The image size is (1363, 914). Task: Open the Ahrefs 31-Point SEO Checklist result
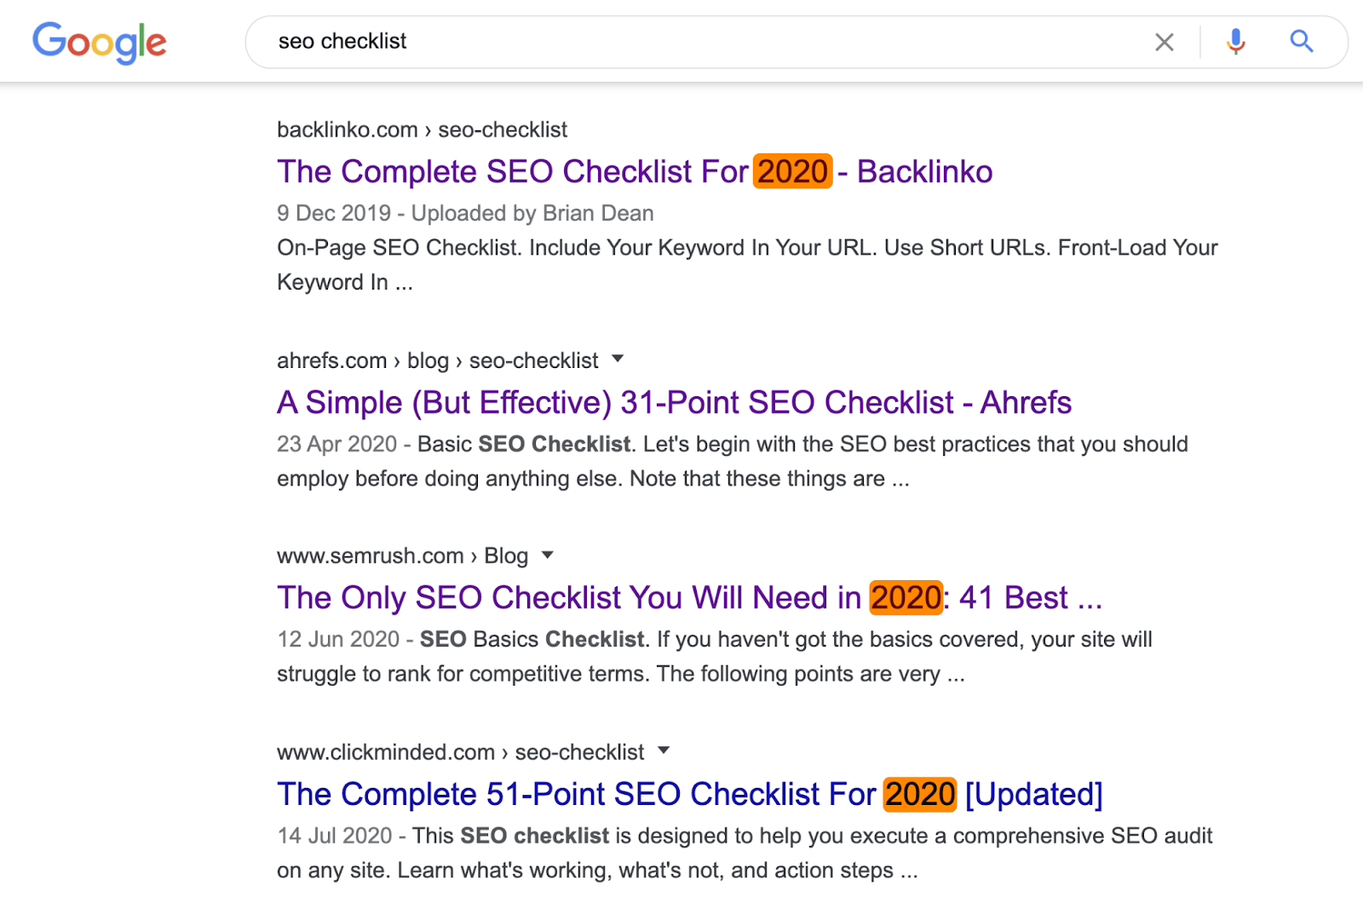point(674,402)
